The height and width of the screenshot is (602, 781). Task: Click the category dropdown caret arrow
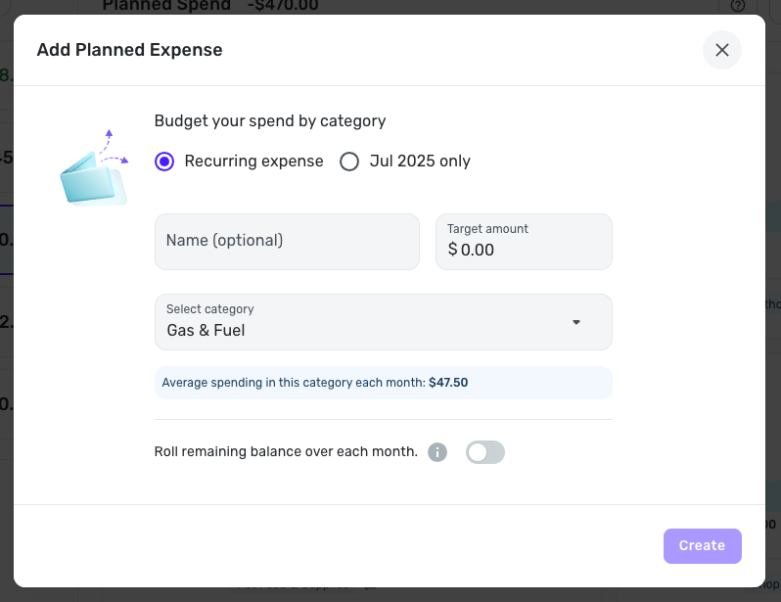click(576, 322)
